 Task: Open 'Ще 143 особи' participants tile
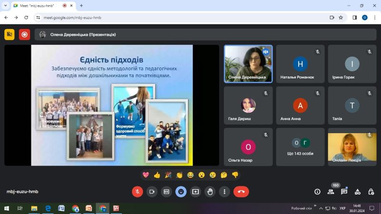(300, 147)
